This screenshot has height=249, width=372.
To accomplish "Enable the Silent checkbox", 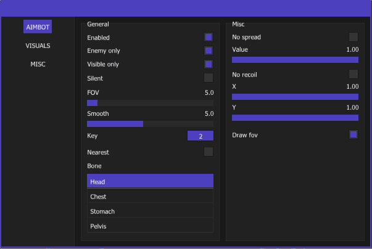I will tap(209, 78).
